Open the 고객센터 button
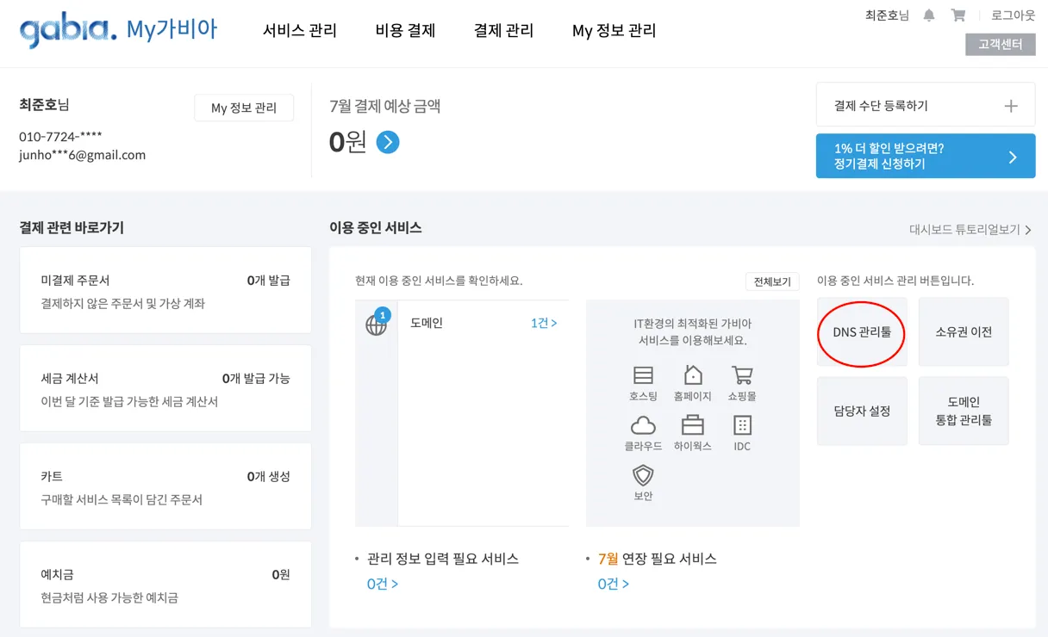This screenshot has height=637, width=1048. pos(1000,44)
